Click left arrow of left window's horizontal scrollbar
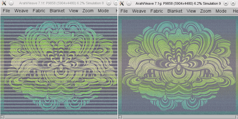 pos(2,117)
